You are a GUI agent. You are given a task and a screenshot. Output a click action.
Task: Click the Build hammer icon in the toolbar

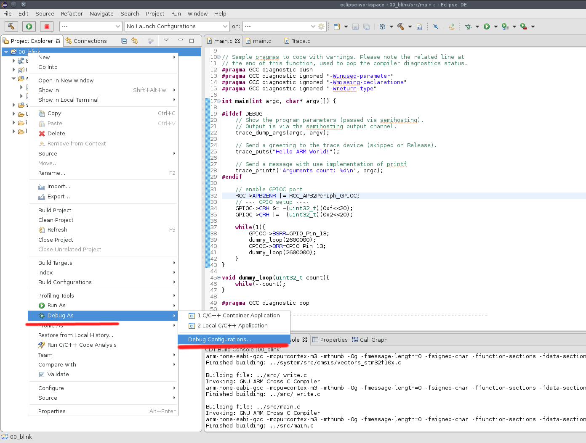click(400, 26)
